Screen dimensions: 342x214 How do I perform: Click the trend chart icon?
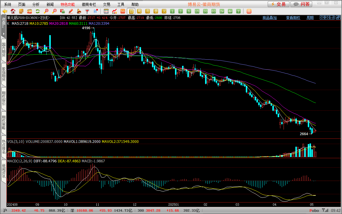point(114,11)
